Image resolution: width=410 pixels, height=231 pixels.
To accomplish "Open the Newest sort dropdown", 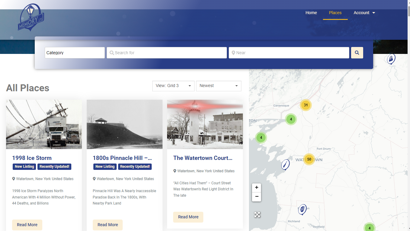I will [218, 86].
